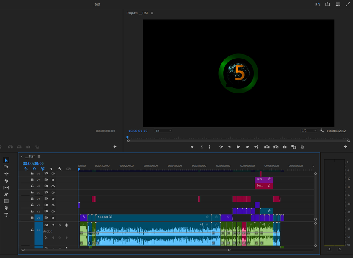The width and height of the screenshot is (353, 258).
Task: Open Program monitor button editor plus
Action: [x=345, y=147]
